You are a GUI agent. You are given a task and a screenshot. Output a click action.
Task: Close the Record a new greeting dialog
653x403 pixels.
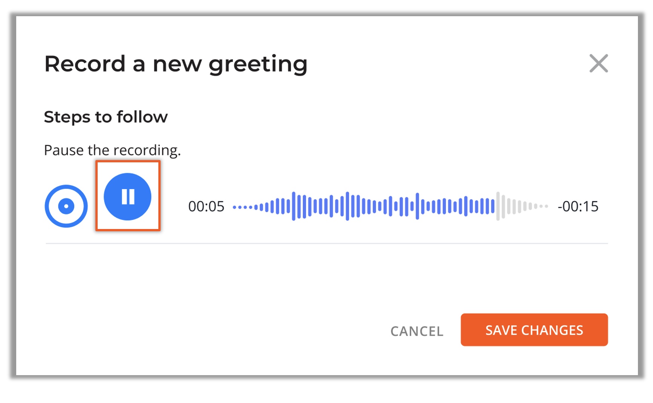[x=599, y=63]
